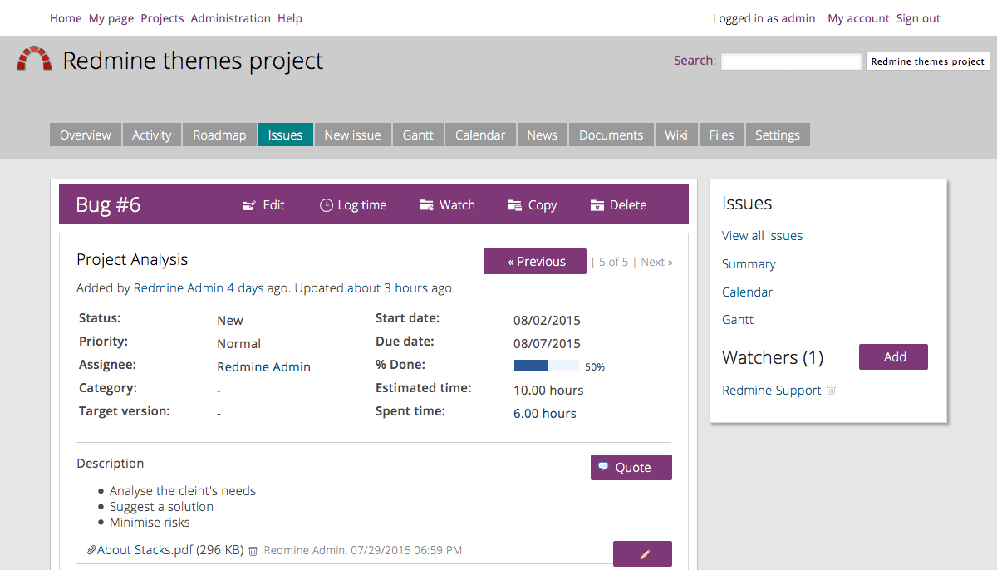The image size is (997, 570).
Task: Click the estimated time '10.00 hours'
Action: pos(548,391)
